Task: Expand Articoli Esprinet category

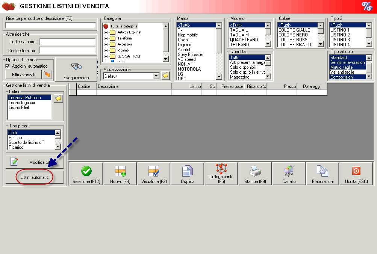Action: pyautogui.click(x=106, y=32)
